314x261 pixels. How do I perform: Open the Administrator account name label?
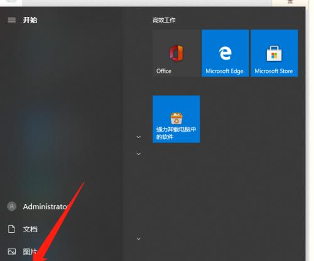45,206
